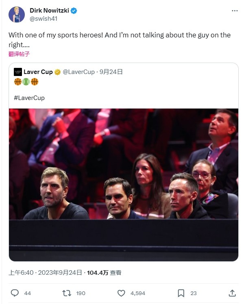The width and height of the screenshot is (244, 304).
Task: Open the Dirk Nowitzki display name link
Action: [x=49, y=11]
